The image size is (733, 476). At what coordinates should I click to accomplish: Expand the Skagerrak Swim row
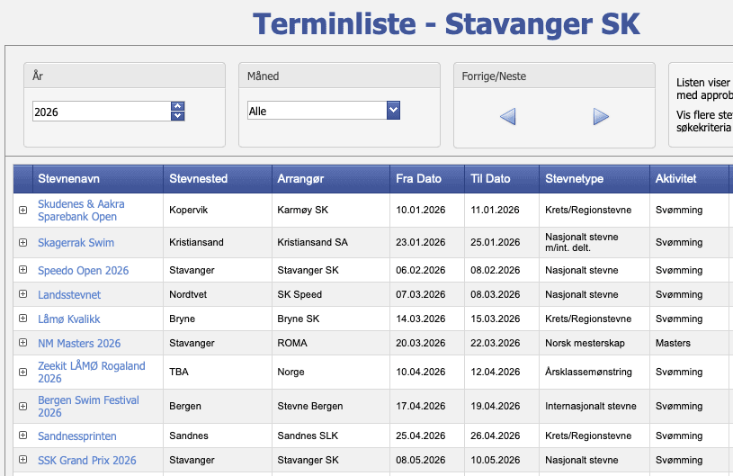23,243
